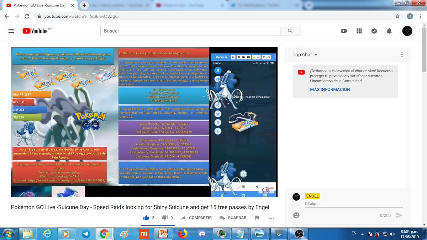The width and height of the screenshot is (427, 240).
Task: Bookmark this page with the star
Action: coord(397,16)
